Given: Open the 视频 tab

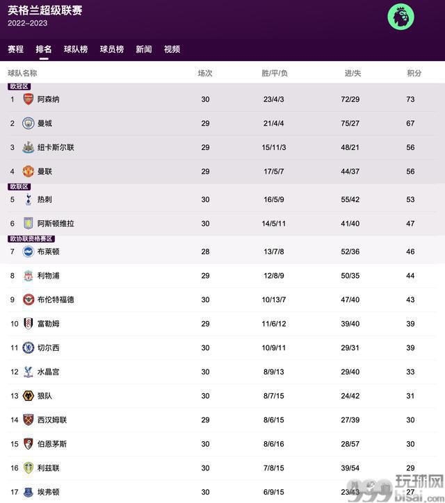Looking at the screenshot, I should (172, 49).
